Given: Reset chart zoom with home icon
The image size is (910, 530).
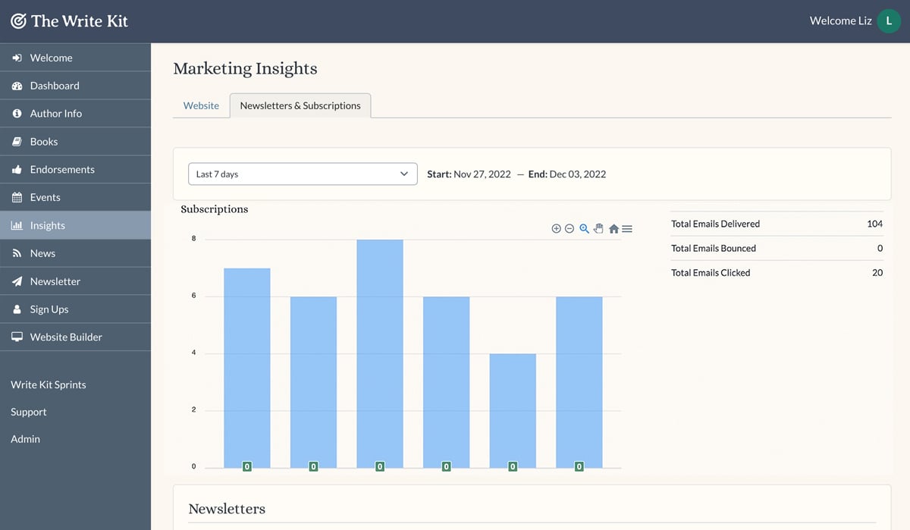Looking at the screenshot, I should pyautogui.click(x=613, y=228).
